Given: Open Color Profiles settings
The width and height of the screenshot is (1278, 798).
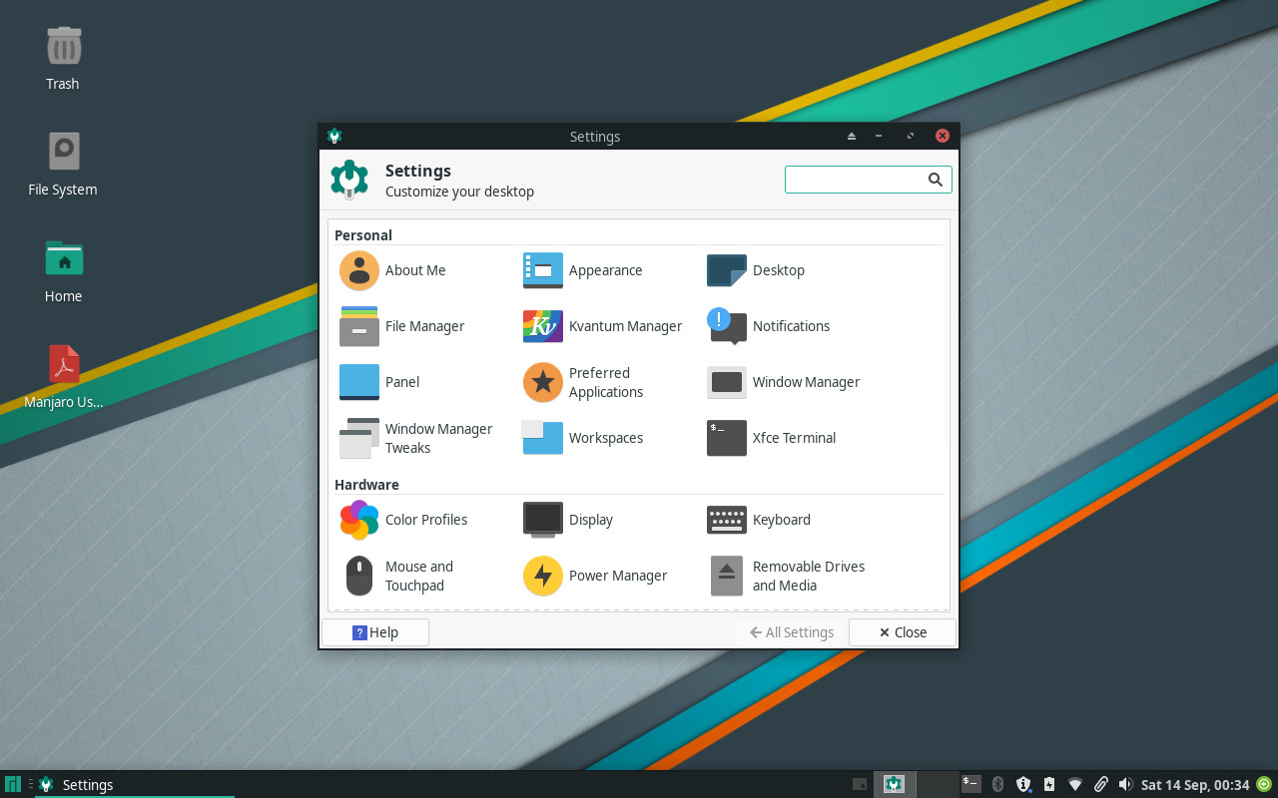Looking at the screenshot, I should [x=403, y=520].
